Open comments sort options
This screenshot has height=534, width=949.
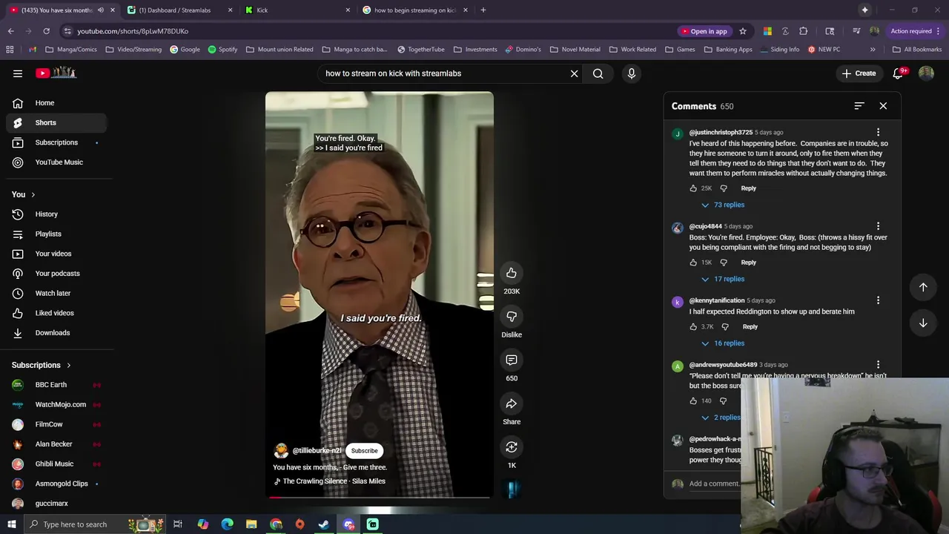pyautogui.click(x=859, y=106)
